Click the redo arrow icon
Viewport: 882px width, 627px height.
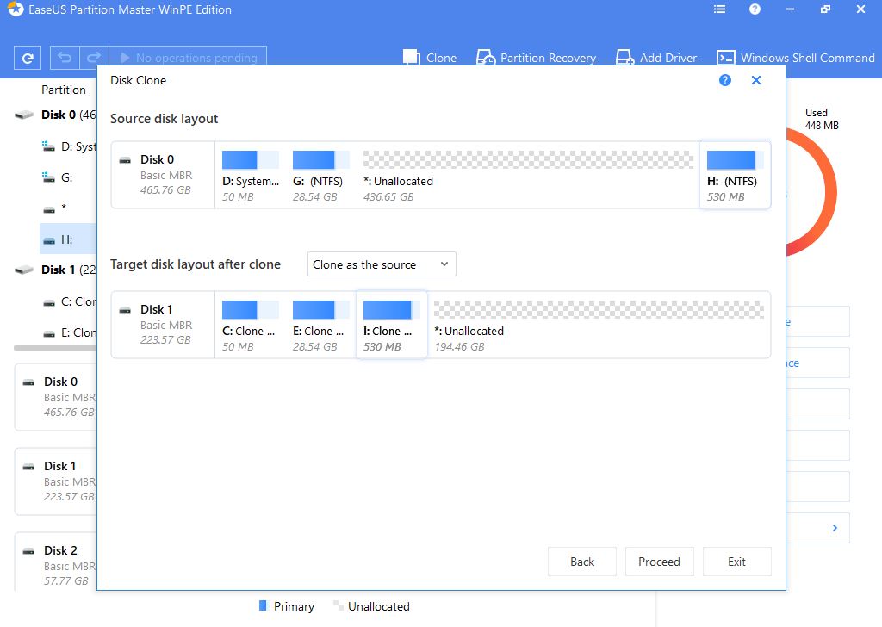94,58
